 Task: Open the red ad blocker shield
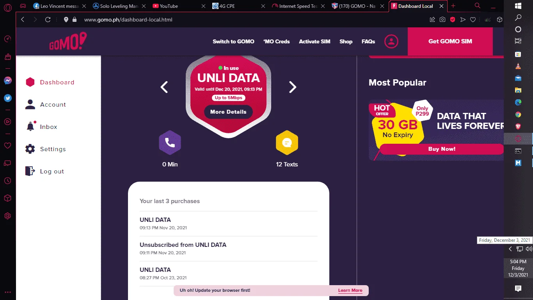pyautogui.click(x=453, y=20)
